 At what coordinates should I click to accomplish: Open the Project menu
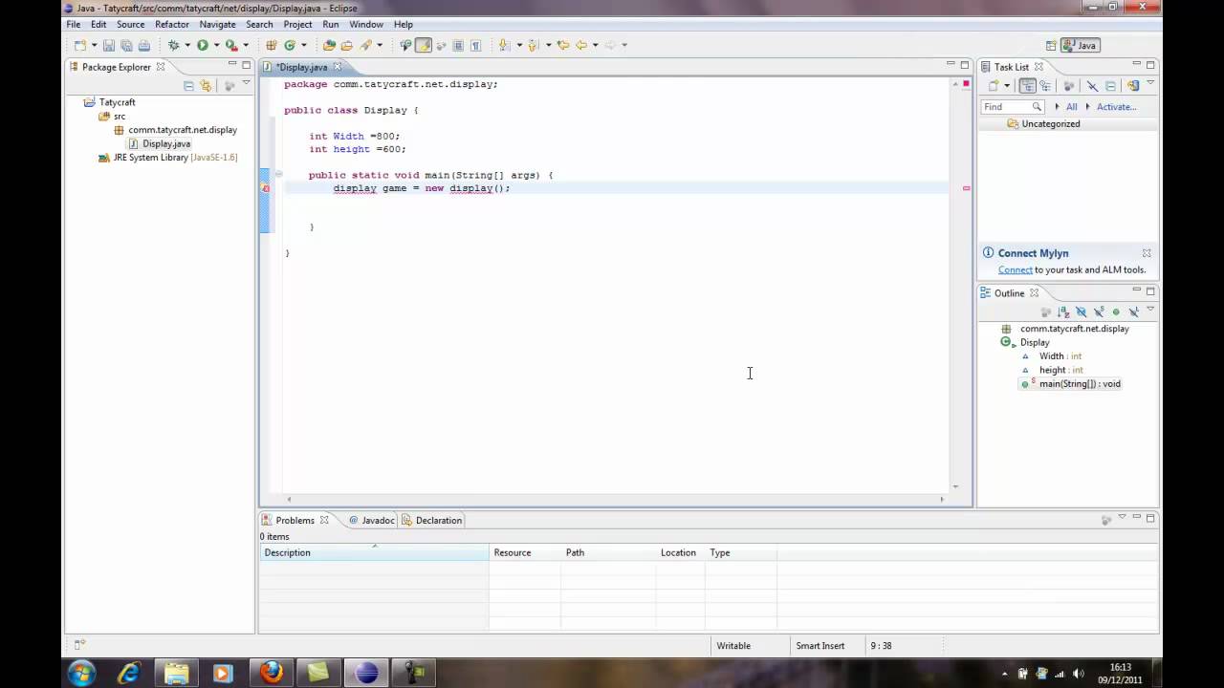pos(297,24)
